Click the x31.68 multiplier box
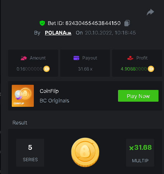164x174 pixels. tap(140, 153)
